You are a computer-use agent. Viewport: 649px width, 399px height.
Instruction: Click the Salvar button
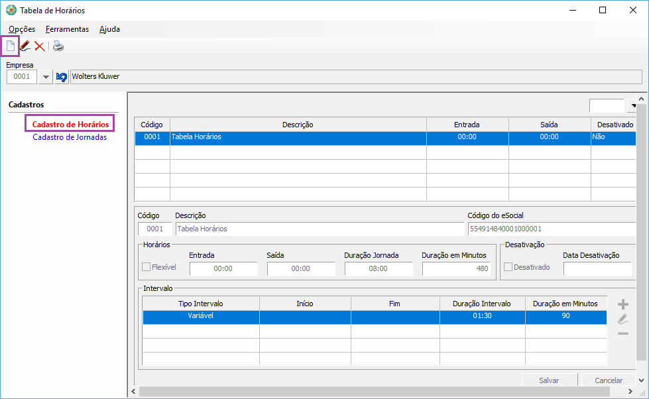[x=550, y=380]
